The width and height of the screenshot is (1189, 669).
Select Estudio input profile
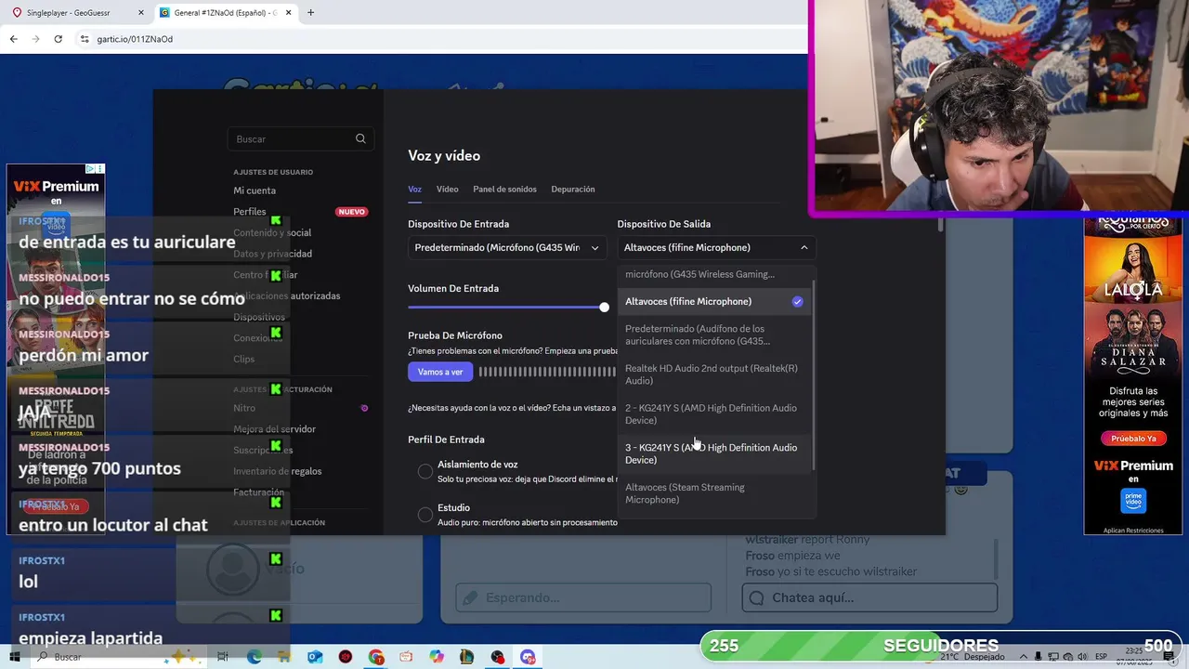pyautogui.click(x=425, y=515)
